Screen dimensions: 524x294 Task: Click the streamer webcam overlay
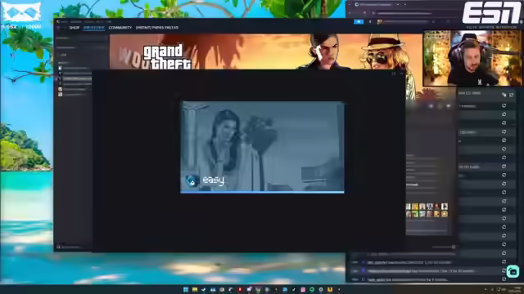coord(472,58)
